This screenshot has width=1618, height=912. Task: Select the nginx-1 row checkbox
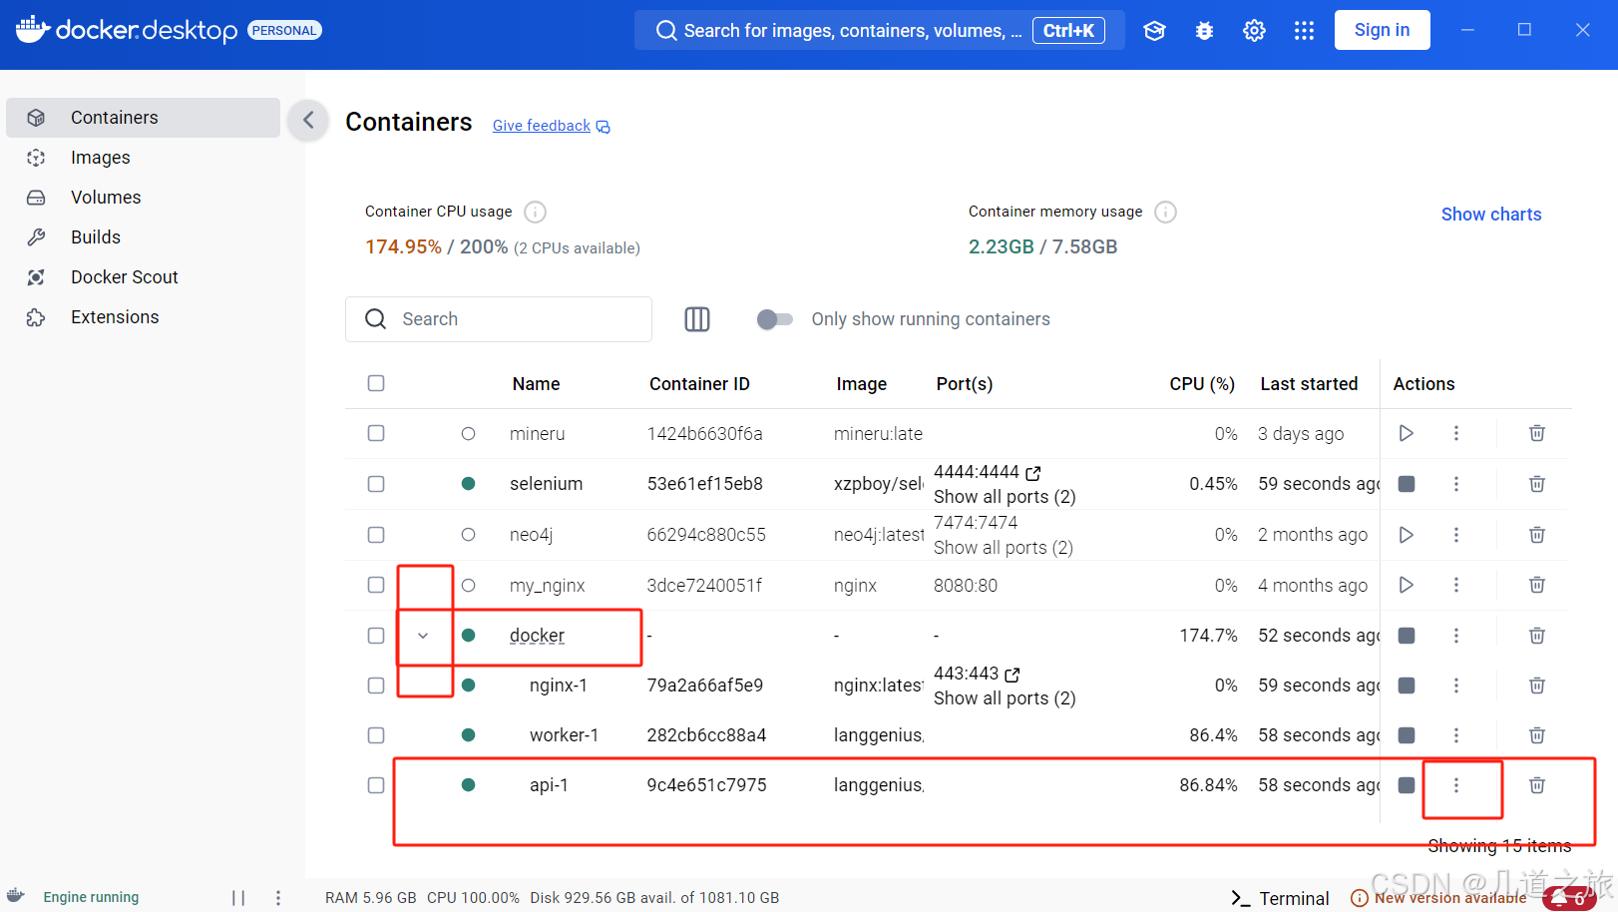376,685
